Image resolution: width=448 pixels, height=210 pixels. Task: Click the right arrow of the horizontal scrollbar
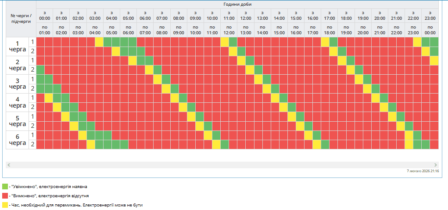coord(436,165)
